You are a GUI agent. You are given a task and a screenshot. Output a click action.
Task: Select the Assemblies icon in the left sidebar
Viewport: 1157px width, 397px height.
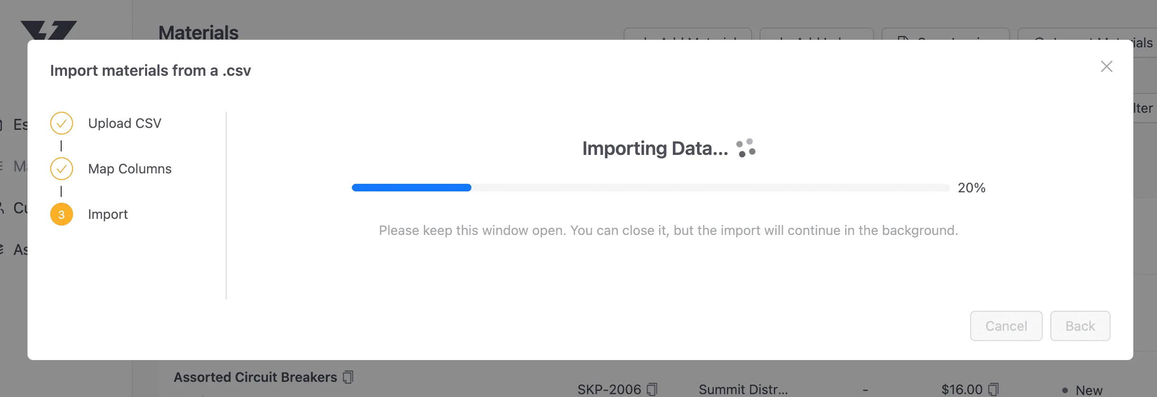click(2, 248)
